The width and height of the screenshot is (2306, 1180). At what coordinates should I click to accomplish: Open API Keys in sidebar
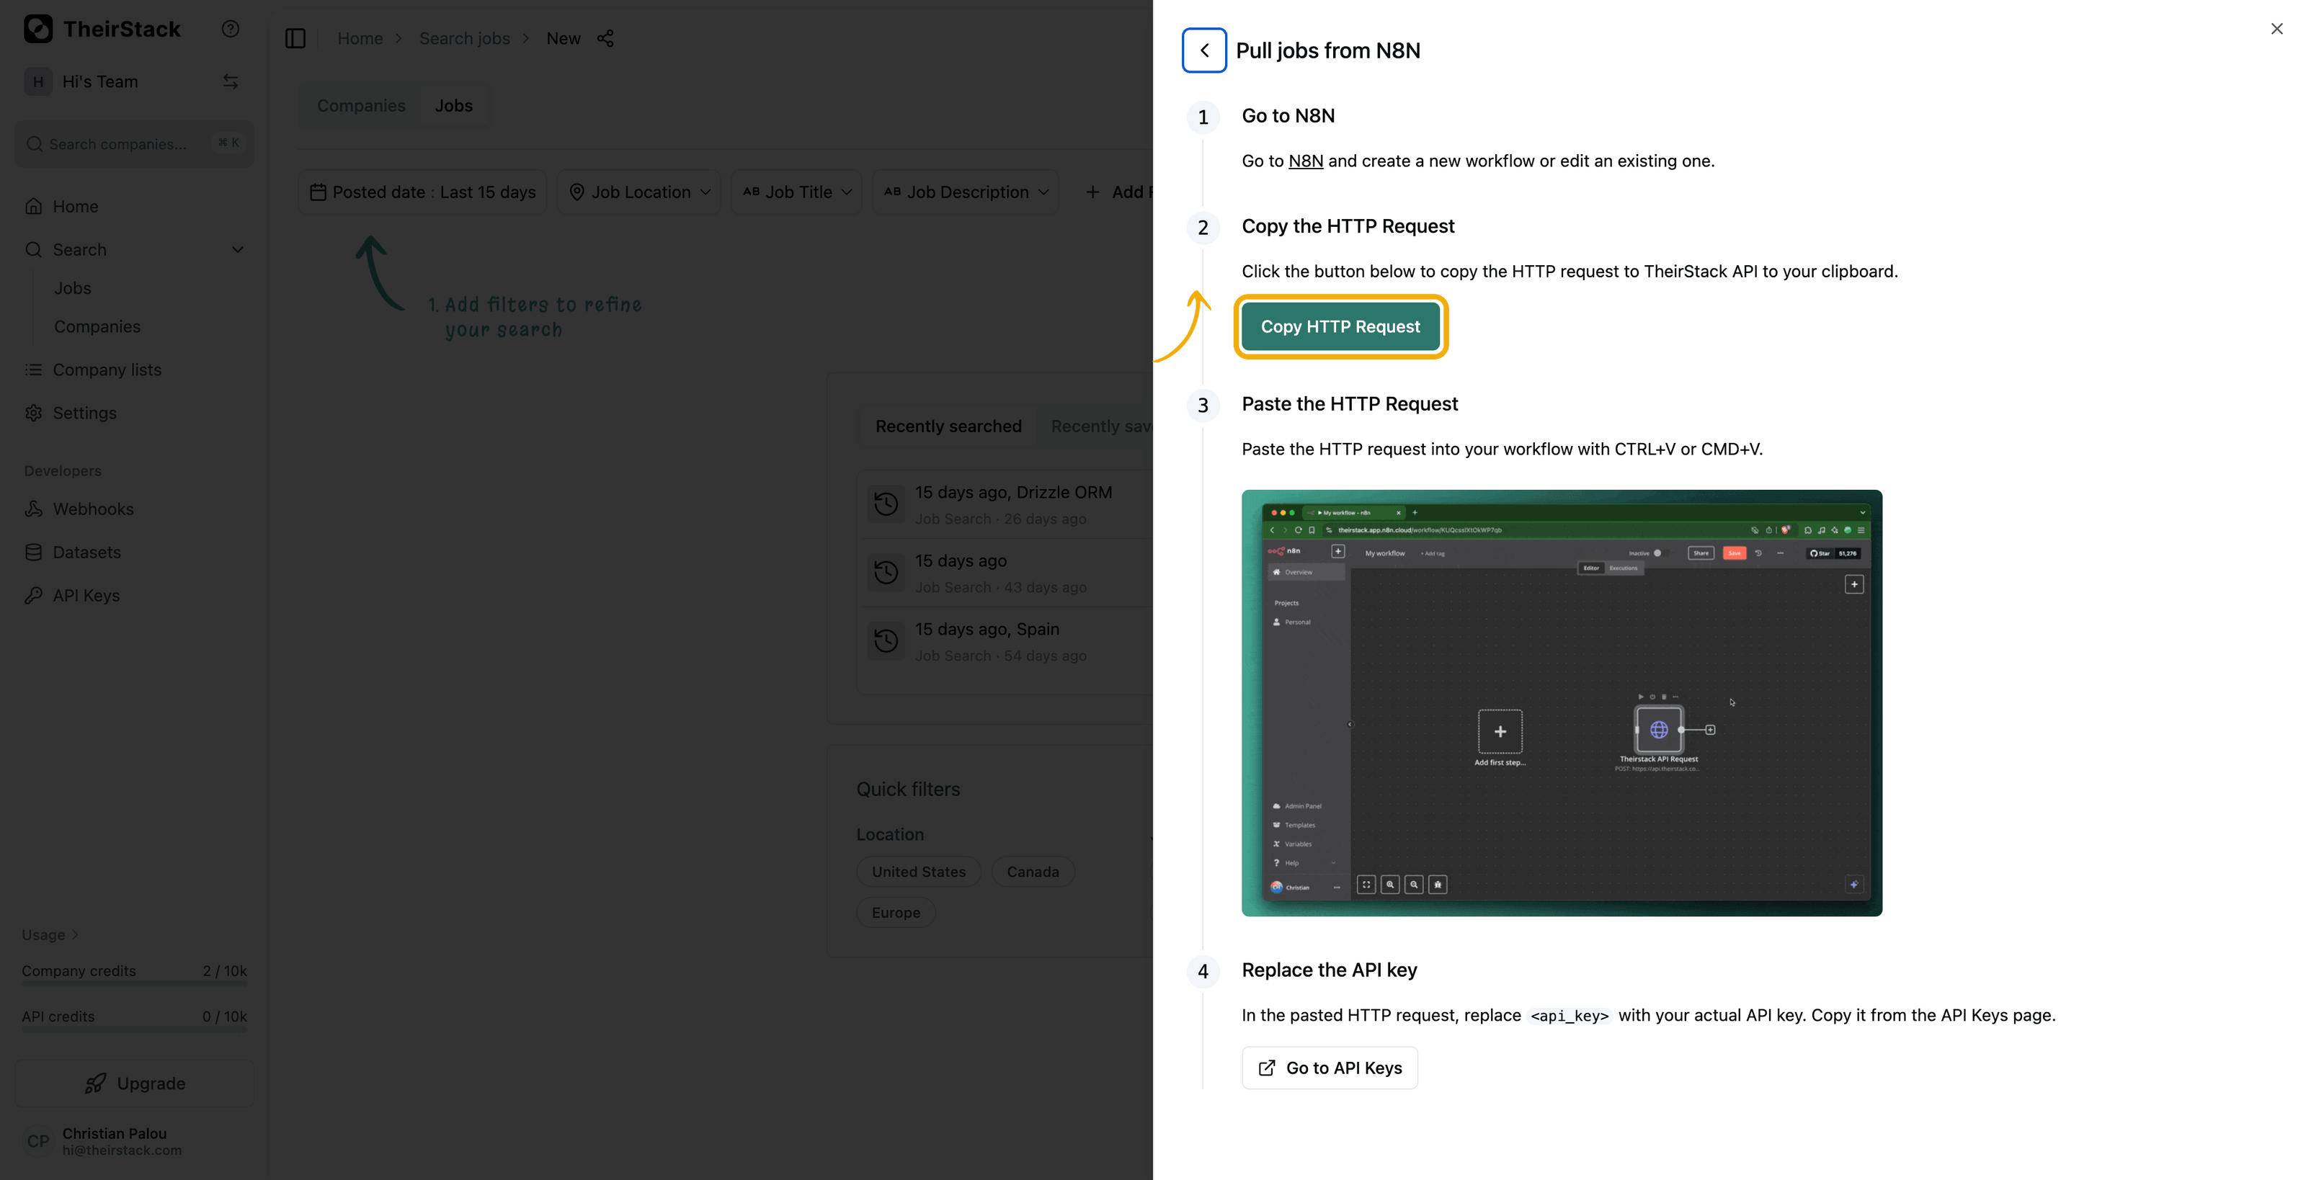86,595
